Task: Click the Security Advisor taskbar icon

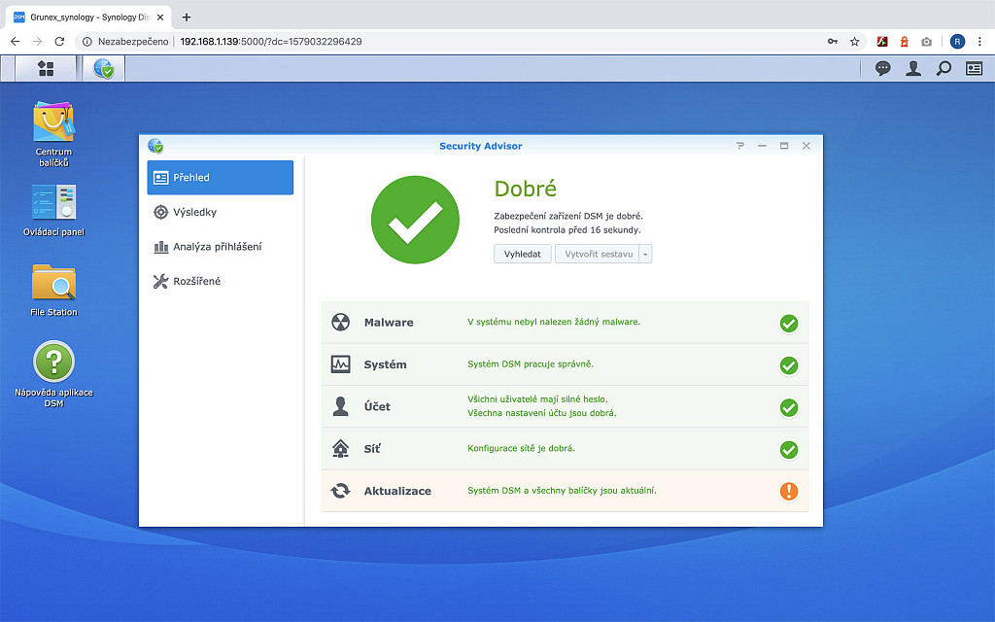Action: (x=103, y=68)
